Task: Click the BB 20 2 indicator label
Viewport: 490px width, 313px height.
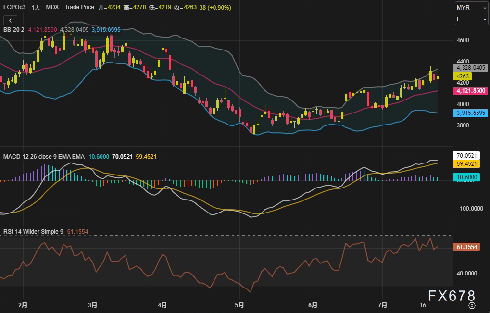Action: tap(14, 30)
